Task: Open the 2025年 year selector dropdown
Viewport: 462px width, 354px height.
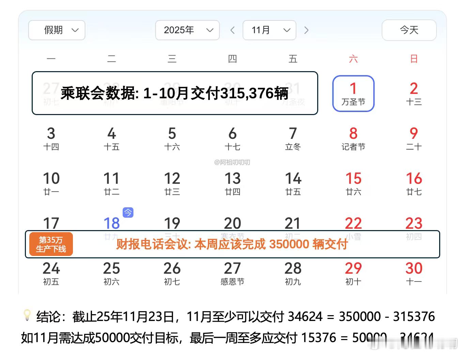Action: click(x=187, y=30)
